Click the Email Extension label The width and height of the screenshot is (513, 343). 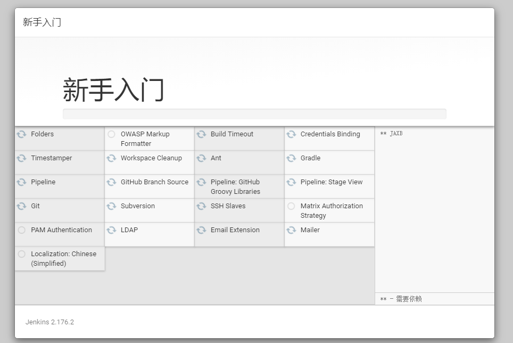[235, 230]
